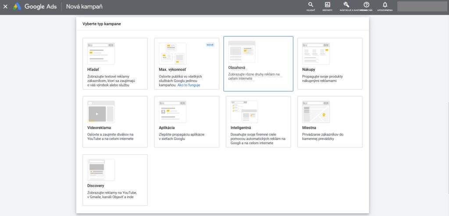Choose the 'Hľadať' campaign title

(93, 70)
